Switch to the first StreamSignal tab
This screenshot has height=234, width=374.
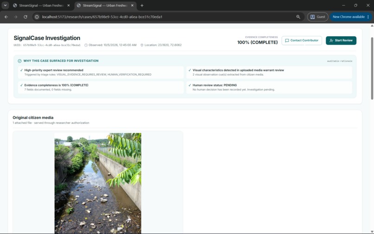click(x=41, y=6)
